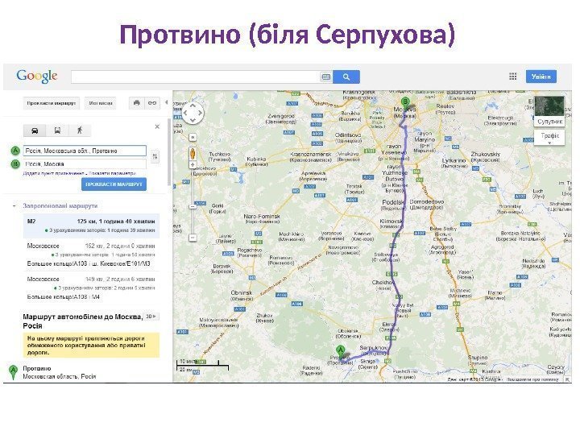Click the green A marker in the directions list
The image size is (580, 435).
[x=14, y=372]
